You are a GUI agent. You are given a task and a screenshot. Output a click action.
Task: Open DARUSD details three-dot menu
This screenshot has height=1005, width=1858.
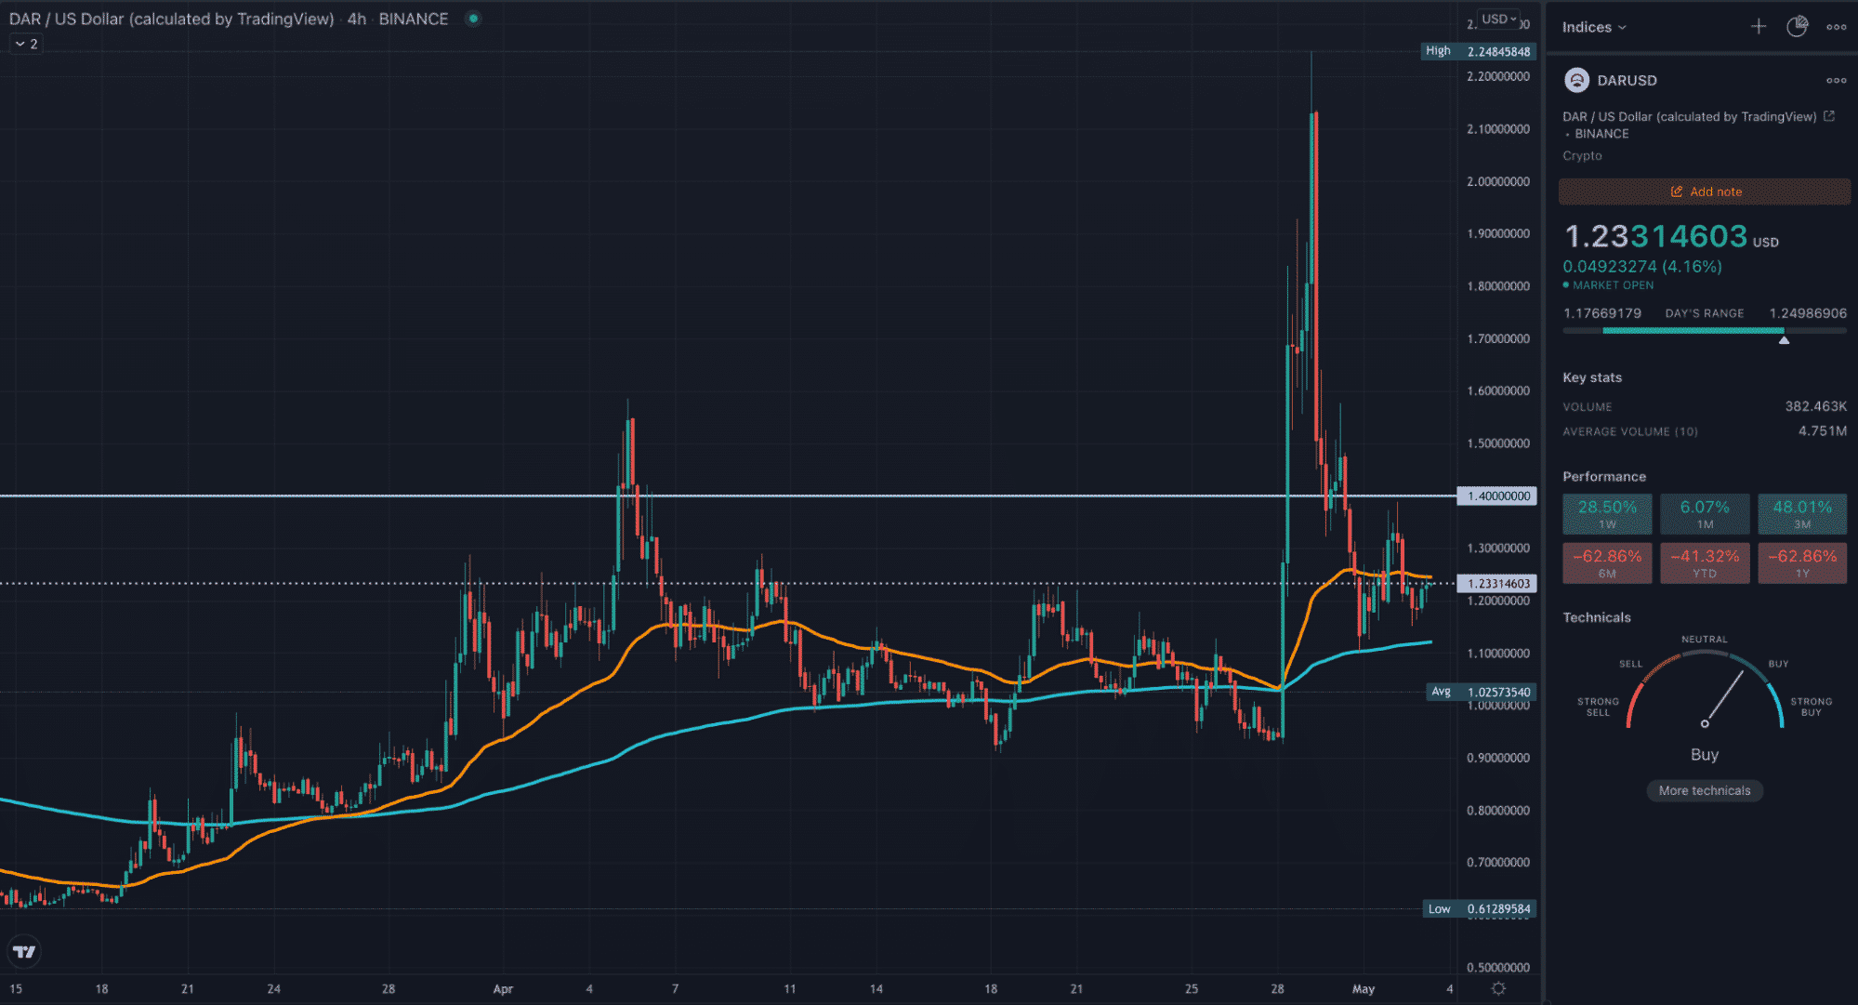[1837, 80]
